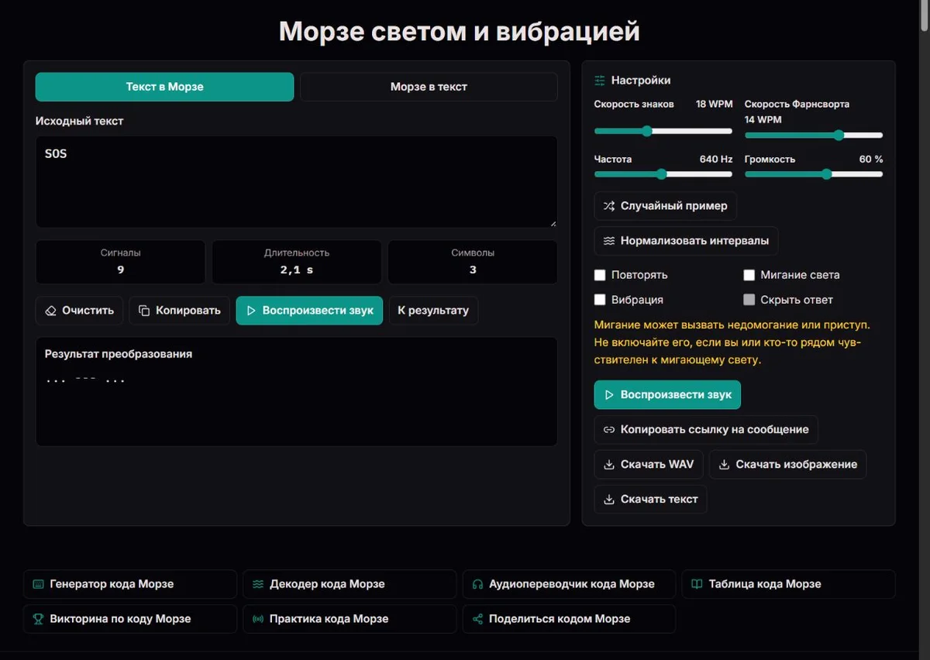Click the Символы value 3
Screen dimensions: 930x660
tap(473, 270)
